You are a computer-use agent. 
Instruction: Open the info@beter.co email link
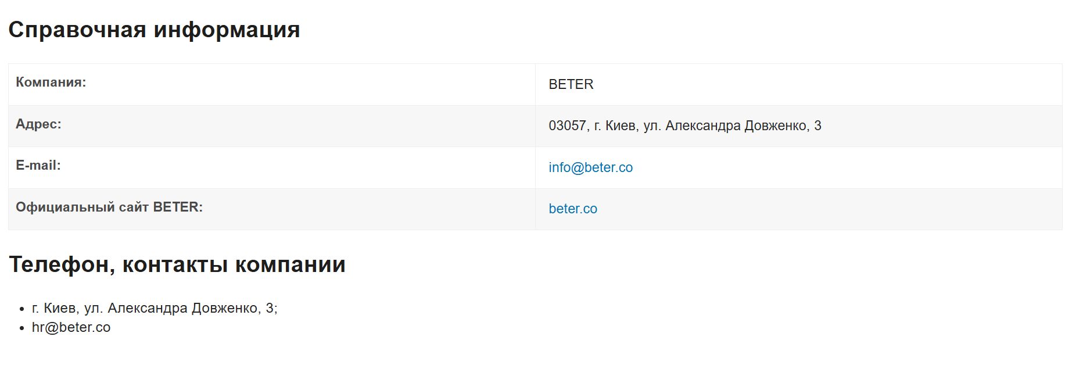tap(590, 167)
